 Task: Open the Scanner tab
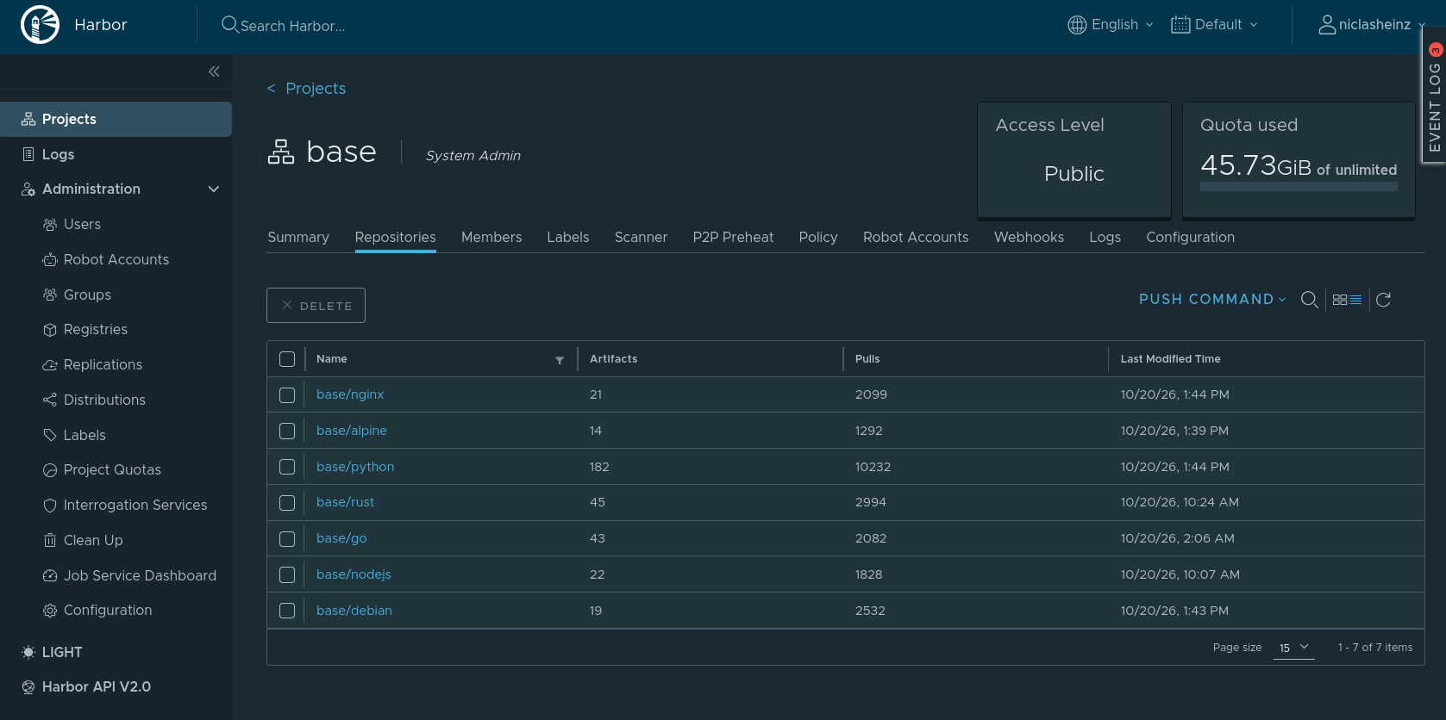(641, 238)
